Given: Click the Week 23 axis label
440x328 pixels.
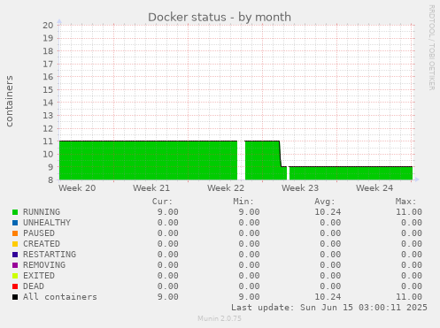Looking at the screenshot, I should pos(300,188).
